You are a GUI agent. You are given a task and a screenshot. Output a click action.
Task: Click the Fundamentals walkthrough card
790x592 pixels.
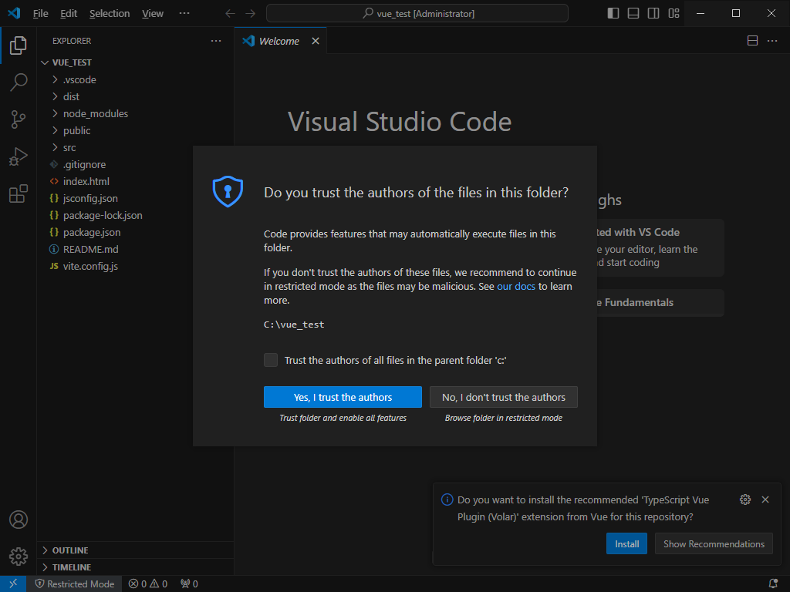[660, 302]
